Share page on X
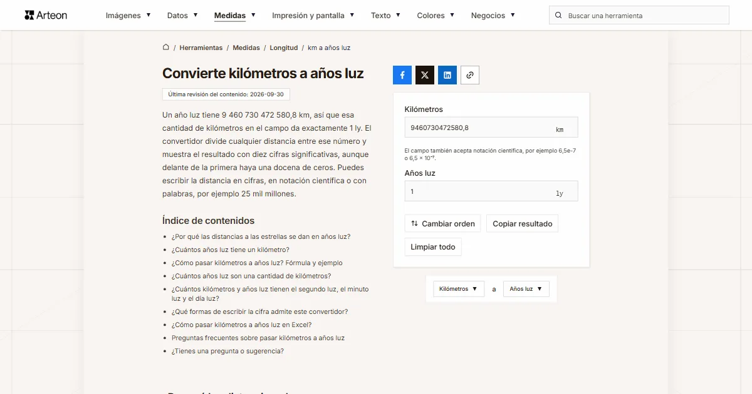Viewport: 752px width, 394px height. point(425,75)
